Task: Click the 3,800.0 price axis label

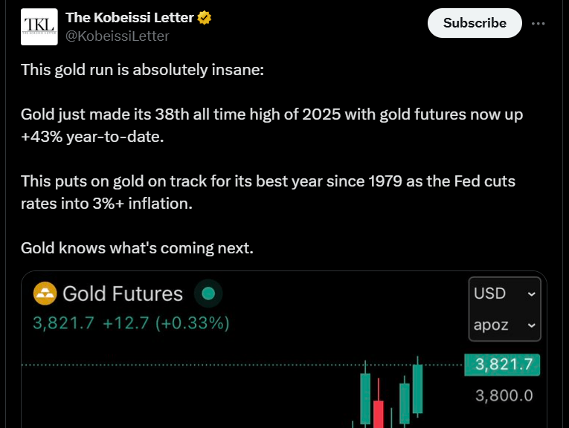Action: (x=504, y=395)
